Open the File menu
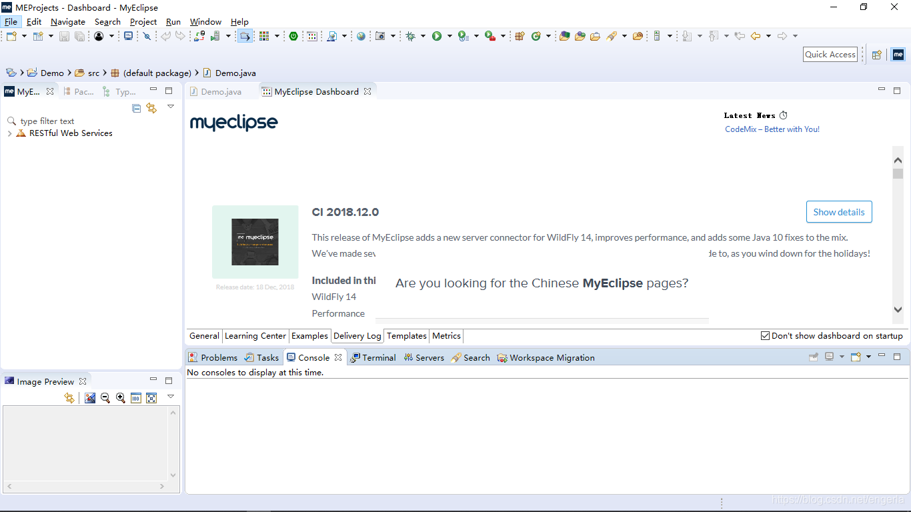 11,21
